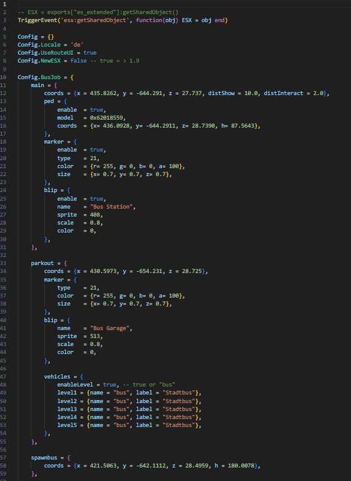Click the sprite value 408
This screenshot has height=481, width=351.
tap(94, 215)
